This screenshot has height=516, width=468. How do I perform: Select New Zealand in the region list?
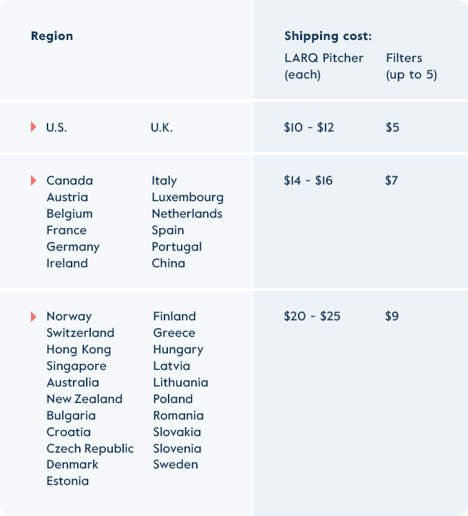[x=85, y=399]
